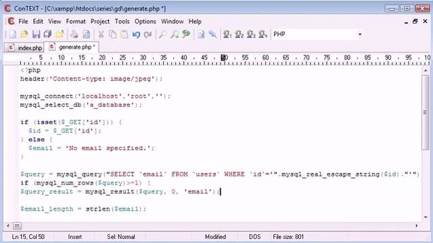Select the generate.php tab
The height and width of the screenshot is (243, 433).
(72, 47)
